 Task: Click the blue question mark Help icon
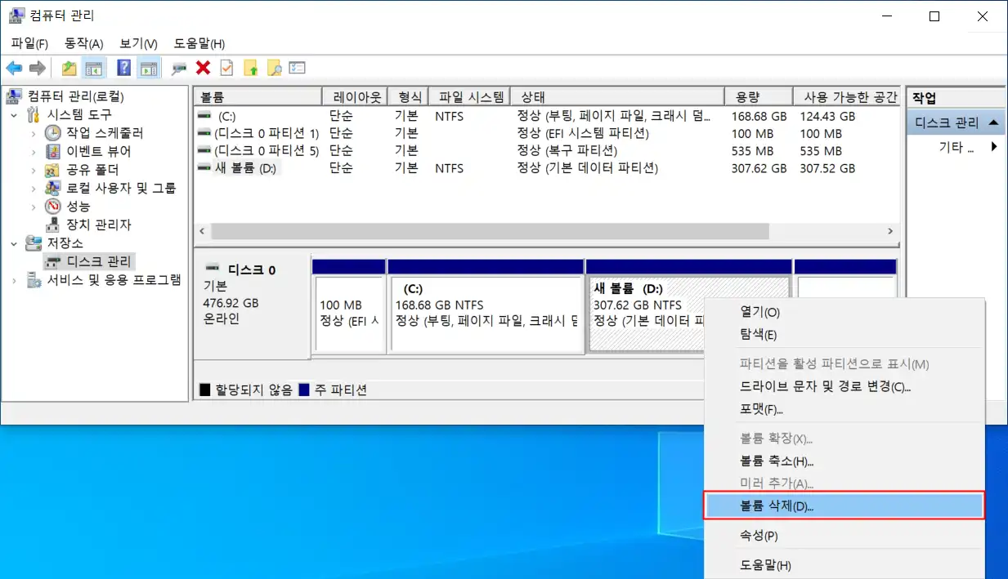point(124,69)
